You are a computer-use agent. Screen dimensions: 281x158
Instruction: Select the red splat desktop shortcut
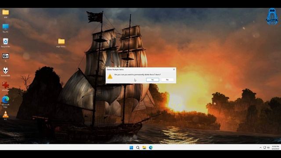[6, 86]
